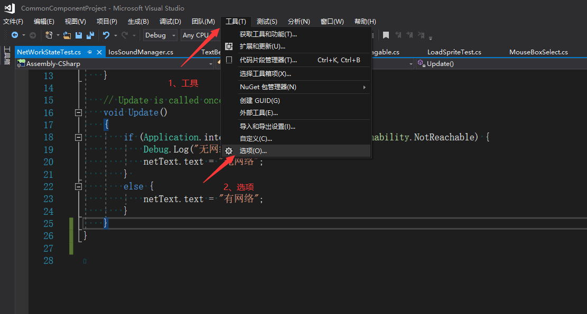Select 外部工具(E)... menu entry
587x314 pixels.
(x=296, y=113)
